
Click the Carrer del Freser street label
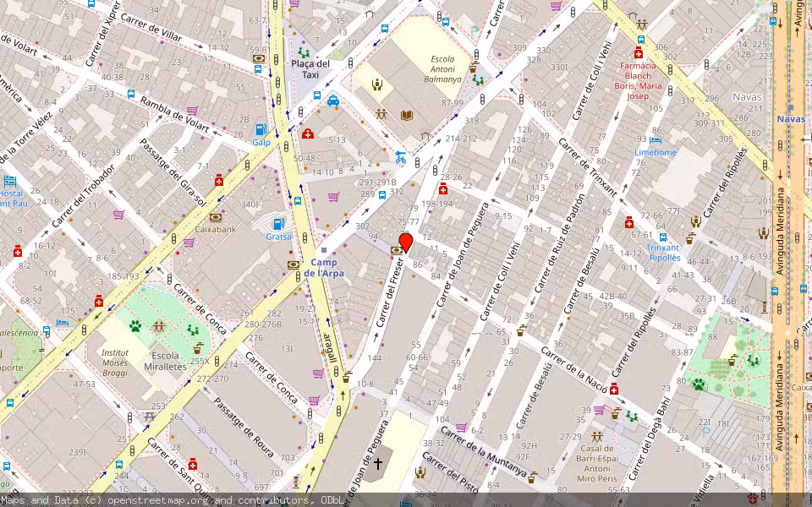coord(389,293)
